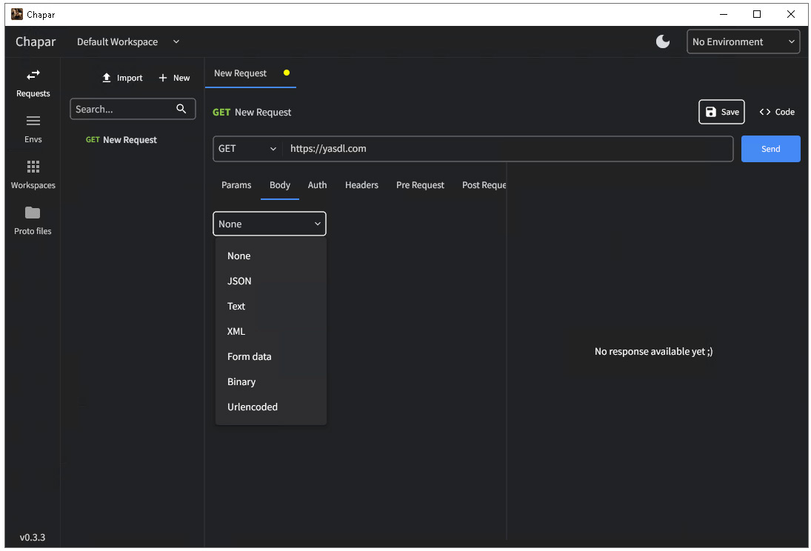This screenshot has height=551, width=811.
Task: Minimize the Chapar window
Action: pos(724,15)
